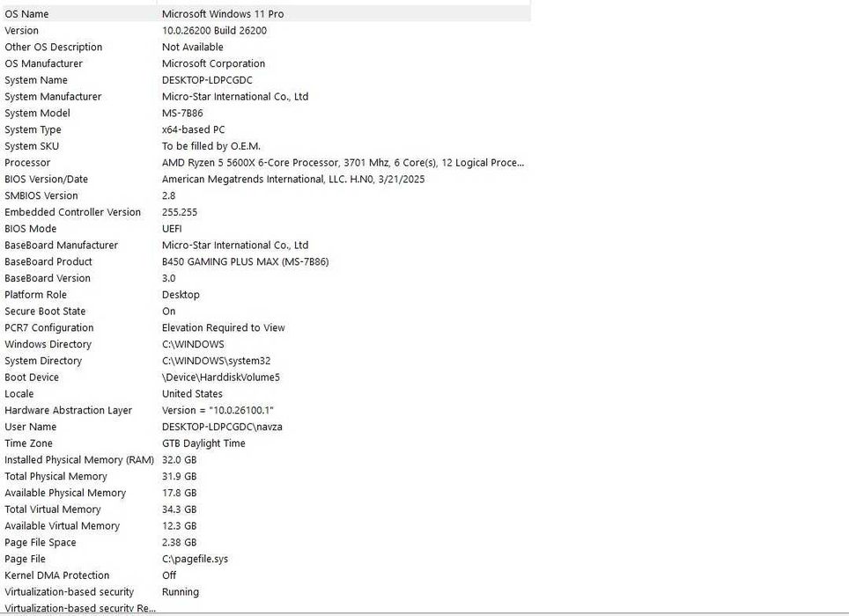
Task: Select the System Manufacturer label
Action: point(53,96)
